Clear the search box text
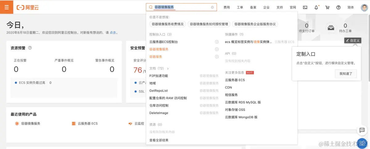 pyautogui.click(x=212, y=7)
